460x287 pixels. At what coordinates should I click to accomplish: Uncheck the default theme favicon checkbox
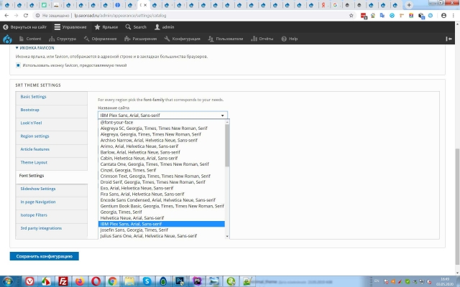click(x=19, y=65)
